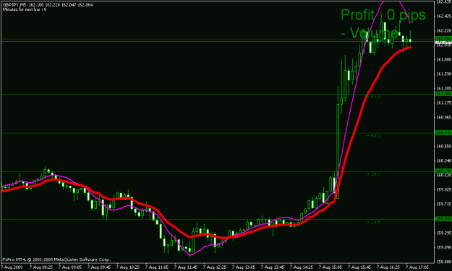Select the 161.385 price axis label
Image resolution: width=452 pixels, height=271 pixels.
[x=443, y=88]
